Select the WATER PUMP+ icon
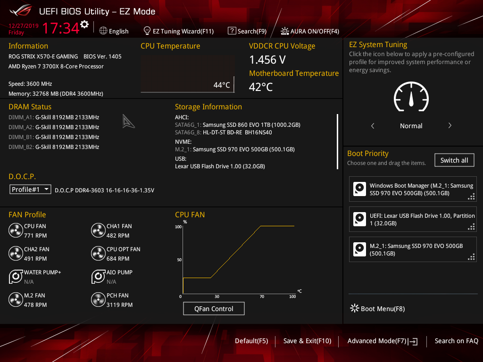This screenshot has height=362, width=483. point(16,276)
